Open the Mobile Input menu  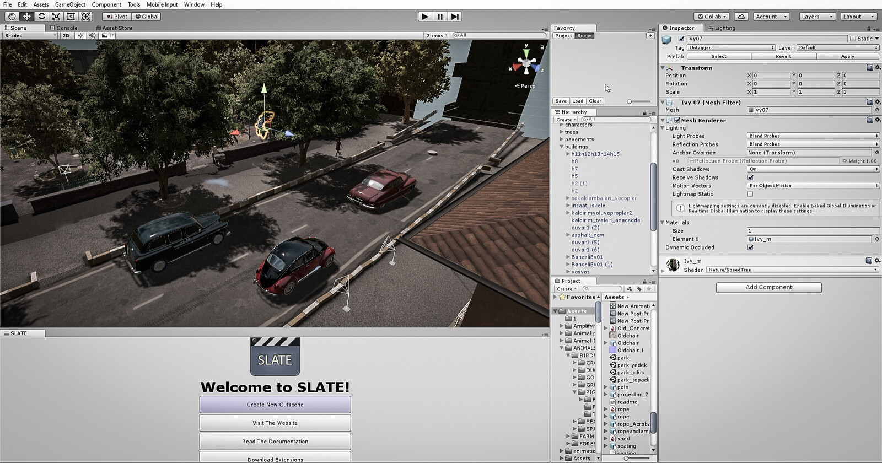[x=162, y=4]
